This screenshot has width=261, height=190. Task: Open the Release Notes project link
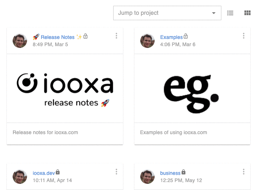coord(57,37)
